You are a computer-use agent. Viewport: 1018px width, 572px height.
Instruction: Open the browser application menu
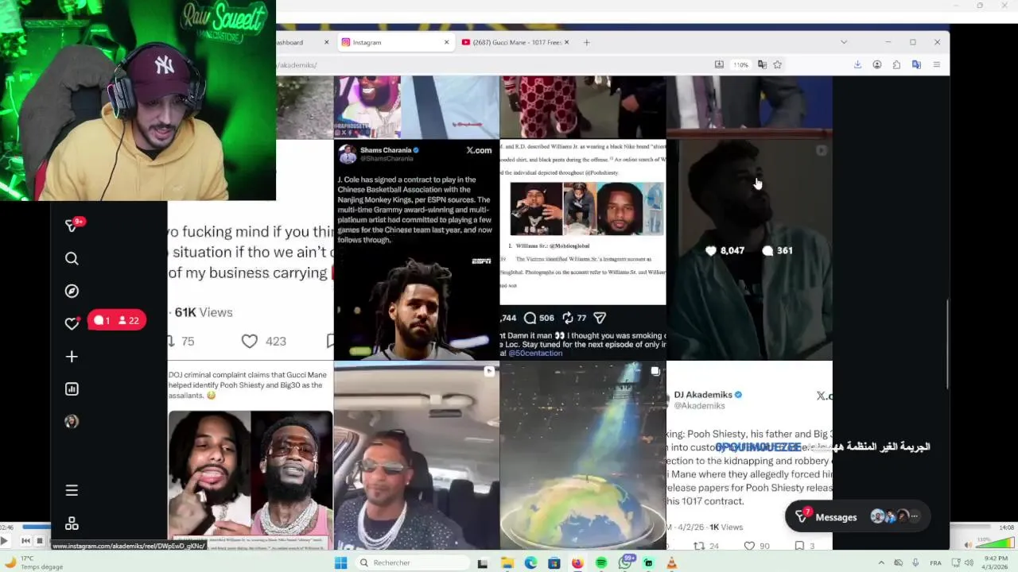pyautogui.click(x=937, y=64)
